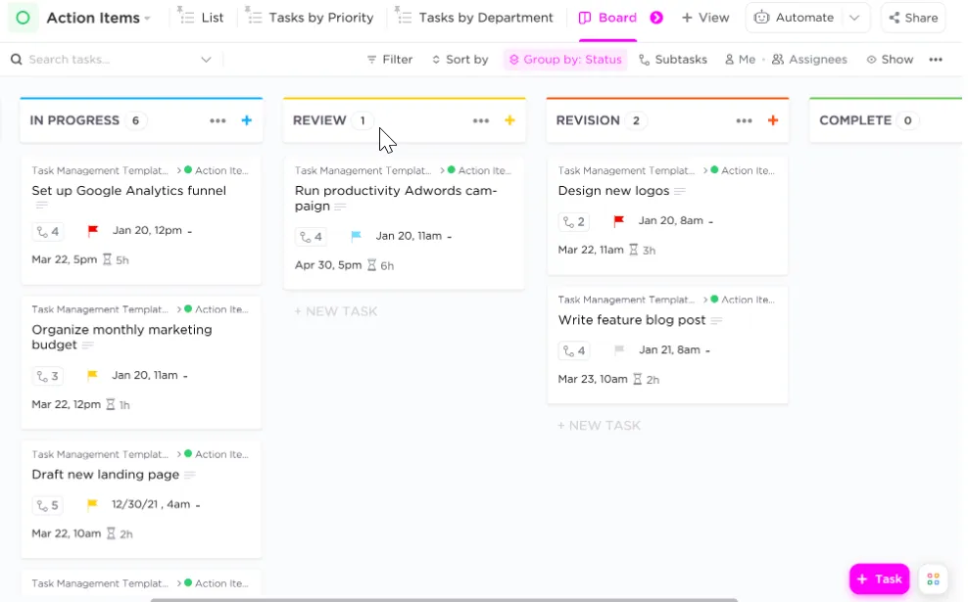Switch to the List view tab
Viewport: 968px width, 602px height.
[201, 18]
